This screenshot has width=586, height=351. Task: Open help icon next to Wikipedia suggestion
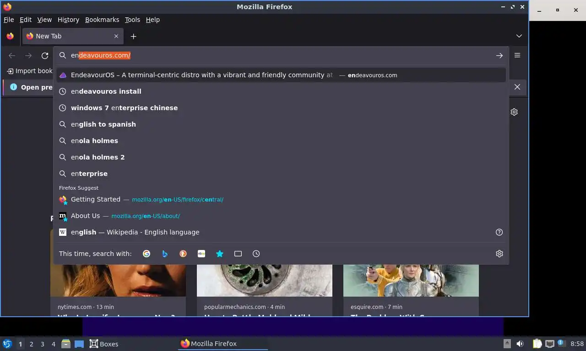[x=499, y=232]
